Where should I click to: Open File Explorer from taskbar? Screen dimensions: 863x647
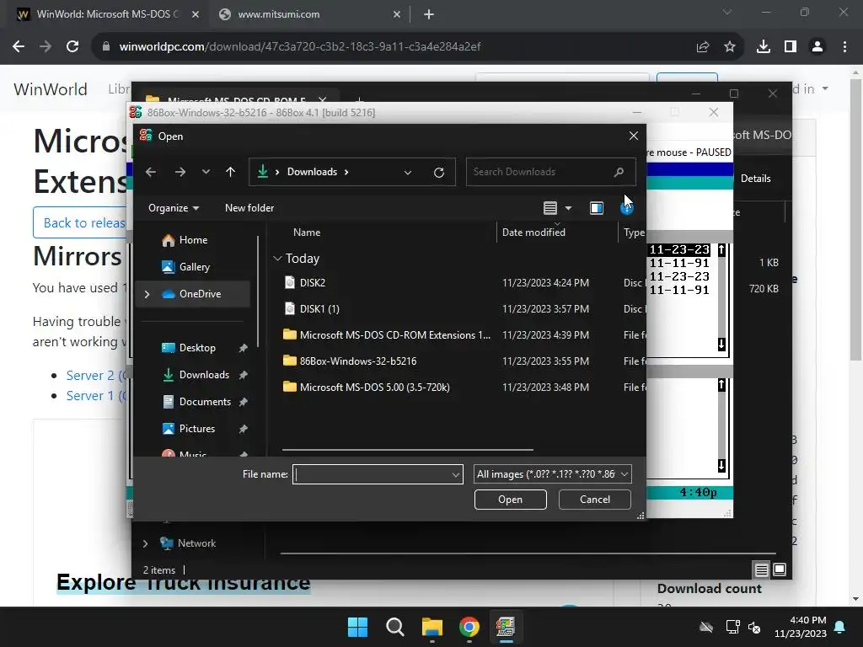[432, 627]
